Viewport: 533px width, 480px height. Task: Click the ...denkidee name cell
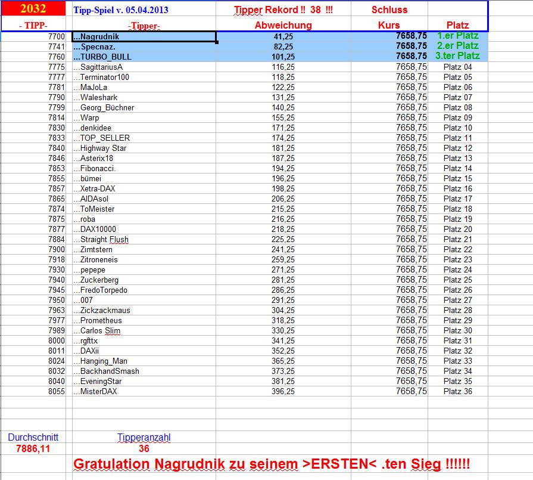(x=144, y=128)
